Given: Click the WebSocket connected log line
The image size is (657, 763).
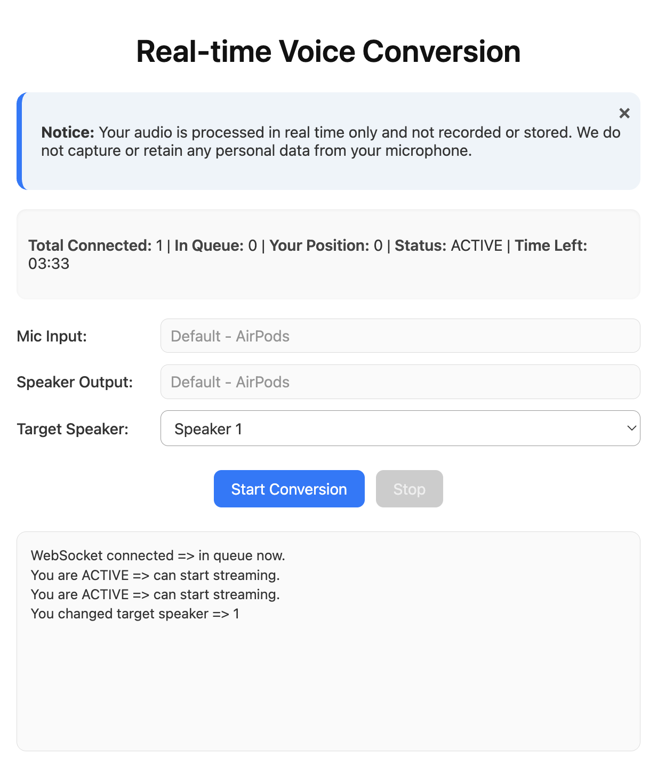Looking at the screenshot, I should point(158,555).
